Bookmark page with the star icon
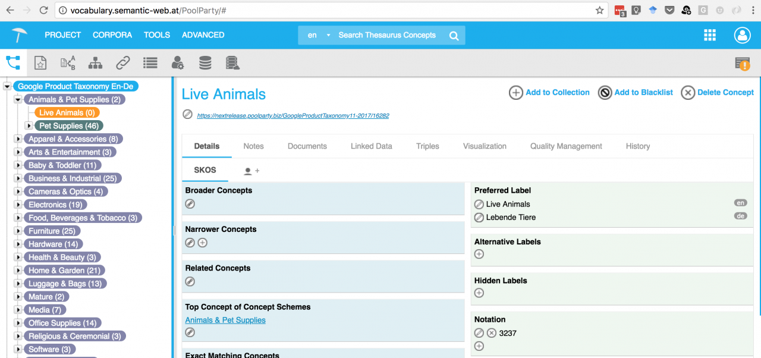The width and height of the screenshot is (761, 358). tap(600, 10)
